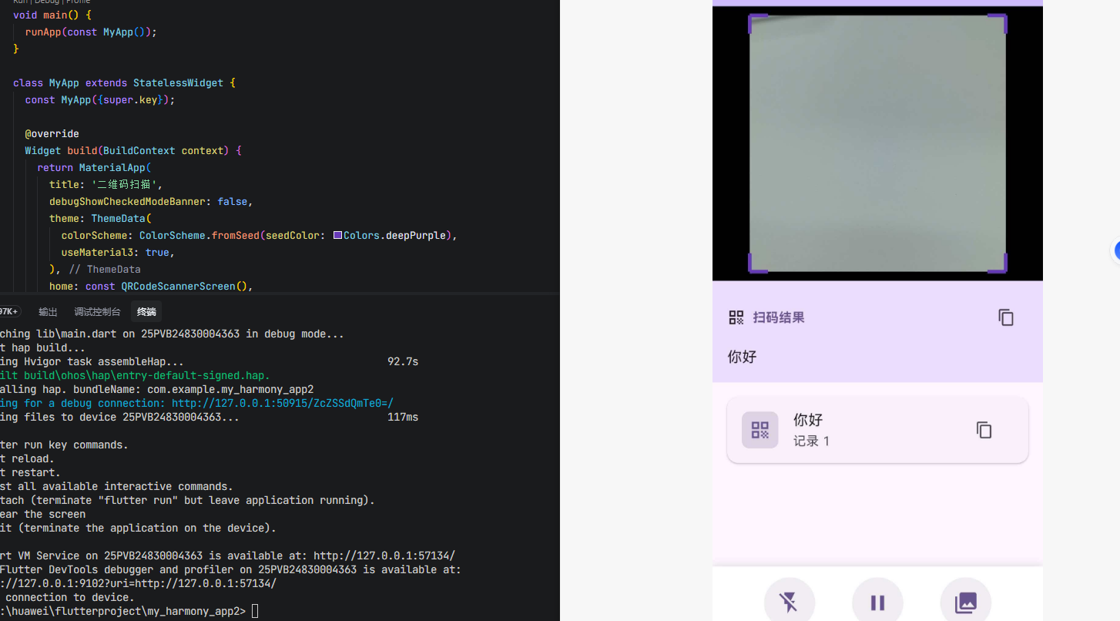Viewport: 1120px width, 621px height.
Task: Select the 终端 tab
Action: coord(146,312)
